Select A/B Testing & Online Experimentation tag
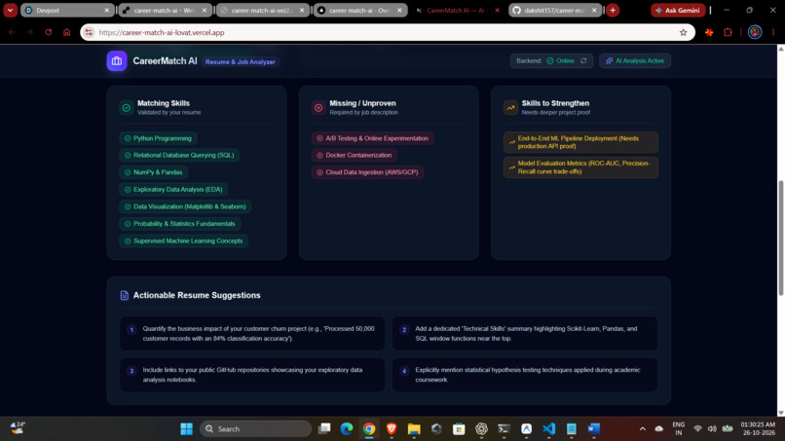This screenshot has height=441, width=785. [x=372, y=138]
